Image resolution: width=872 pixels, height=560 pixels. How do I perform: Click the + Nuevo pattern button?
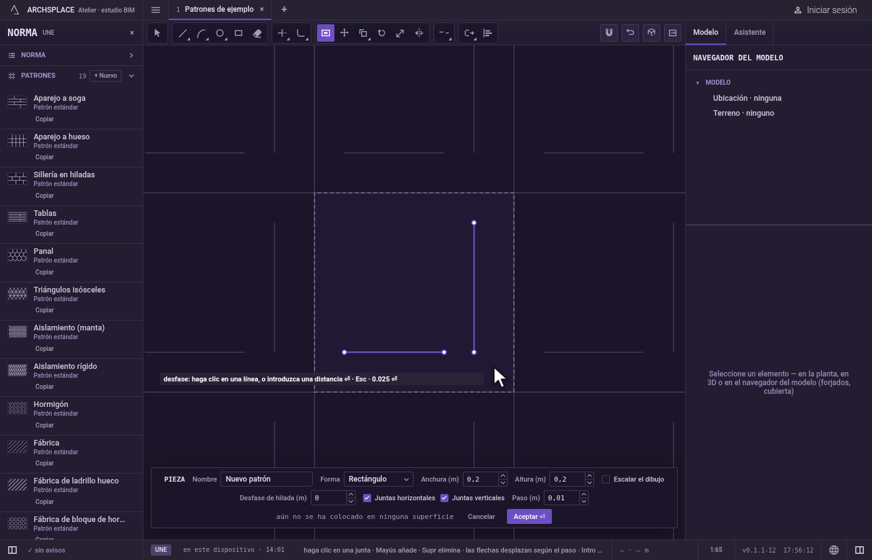[105, 76]
